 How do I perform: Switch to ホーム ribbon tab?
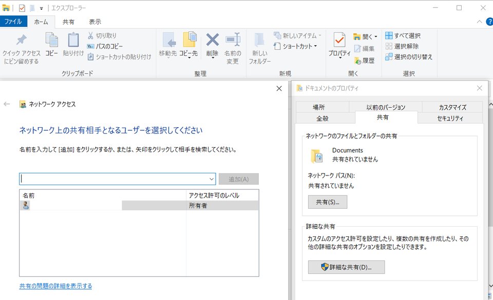(x=41, y=22)
